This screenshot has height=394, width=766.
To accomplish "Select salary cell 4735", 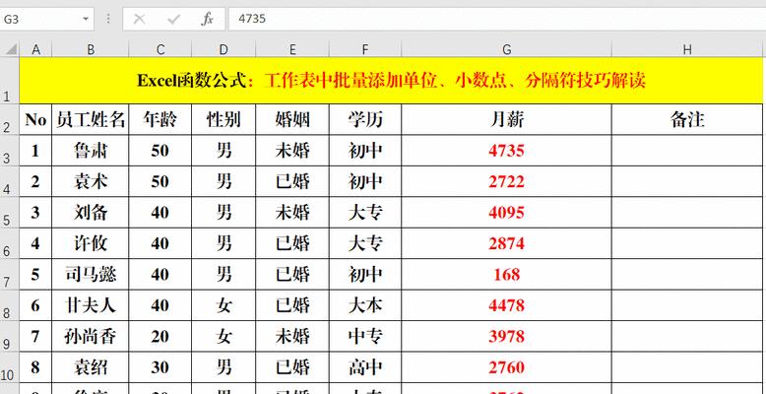I will point(507,151).
